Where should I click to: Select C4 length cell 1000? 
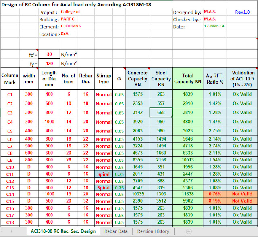click(x=49, y=122)
